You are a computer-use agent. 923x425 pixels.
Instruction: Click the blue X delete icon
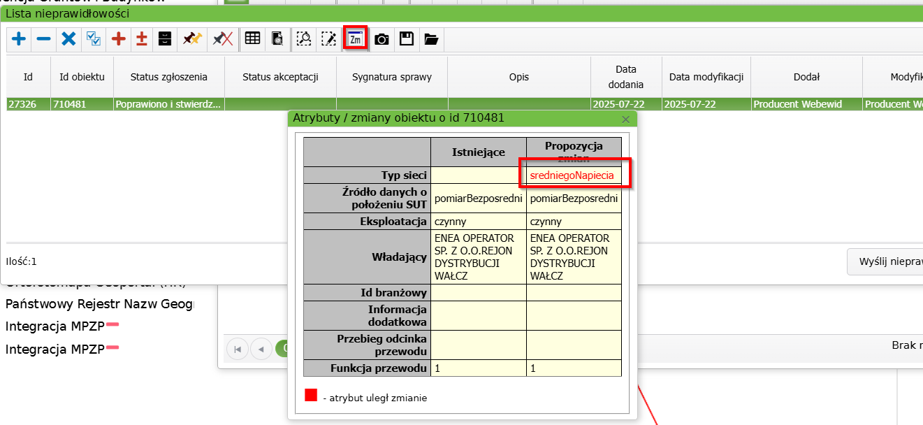[68, 39]
